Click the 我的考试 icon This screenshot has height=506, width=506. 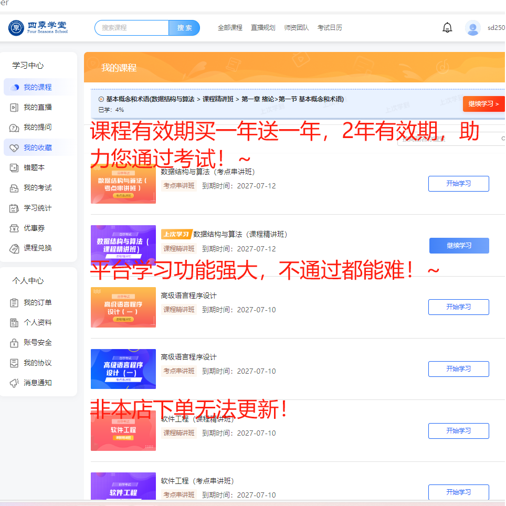click(14, 188)
